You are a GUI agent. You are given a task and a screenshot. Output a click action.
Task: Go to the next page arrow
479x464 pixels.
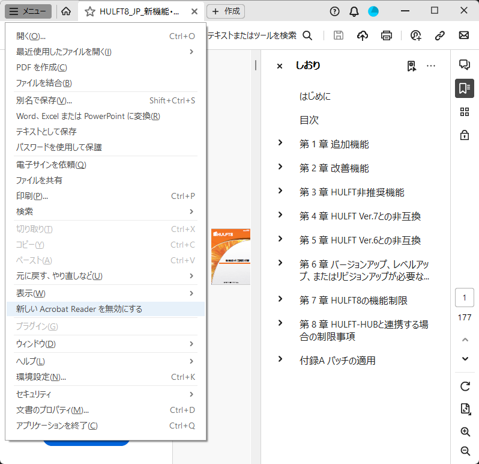coord(465,359)
